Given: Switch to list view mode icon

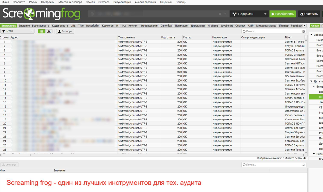Looking at the screenshot, I should [x=41, y=31].
